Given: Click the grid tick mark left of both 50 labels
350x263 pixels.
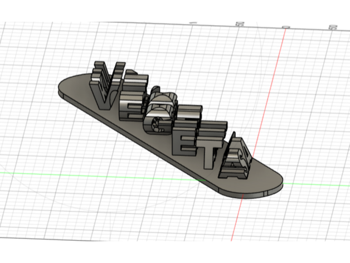Looking at the screenshot, I should point(192,23).
